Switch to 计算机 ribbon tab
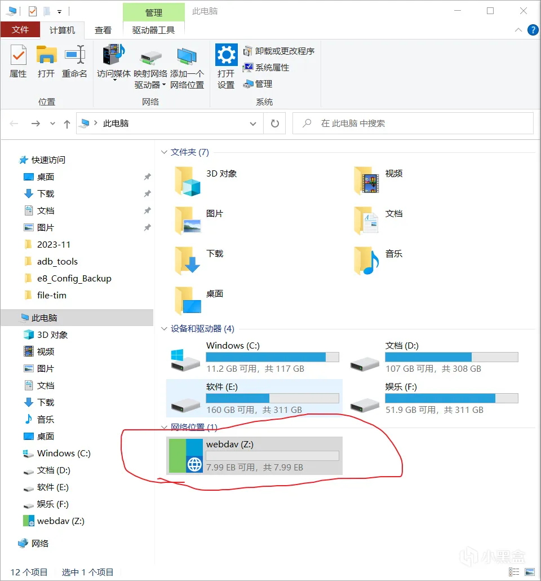 coord(62,30)
